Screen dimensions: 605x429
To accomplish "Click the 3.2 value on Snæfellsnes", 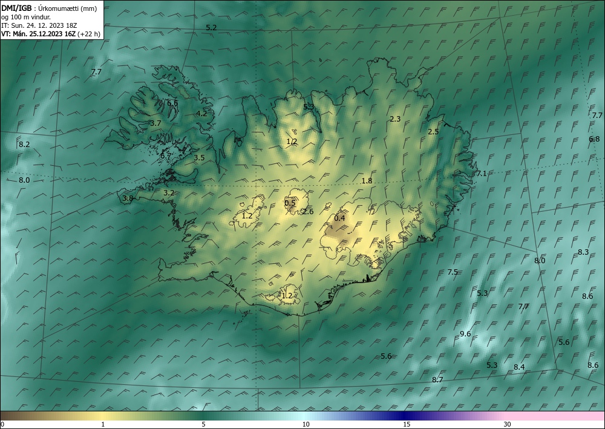I will point(169,193).
